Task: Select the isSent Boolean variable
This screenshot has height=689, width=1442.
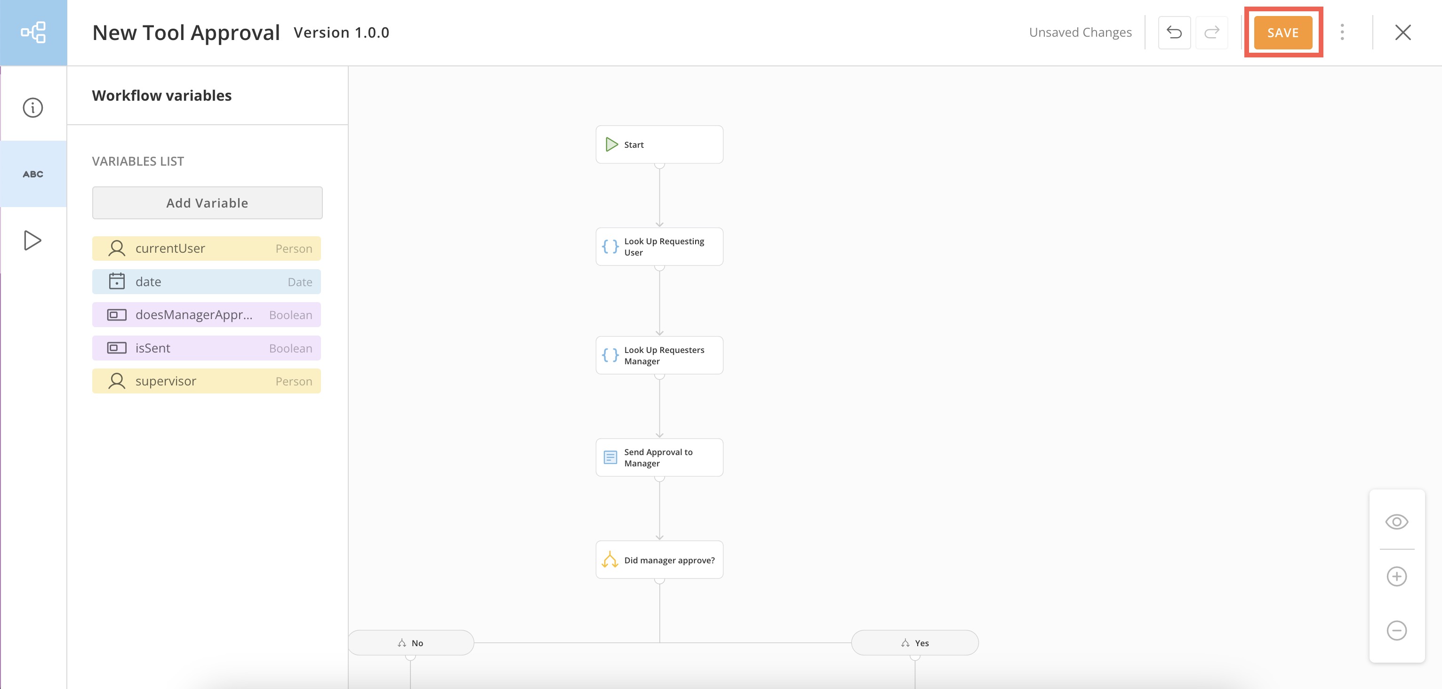Action: coord(207,348)
